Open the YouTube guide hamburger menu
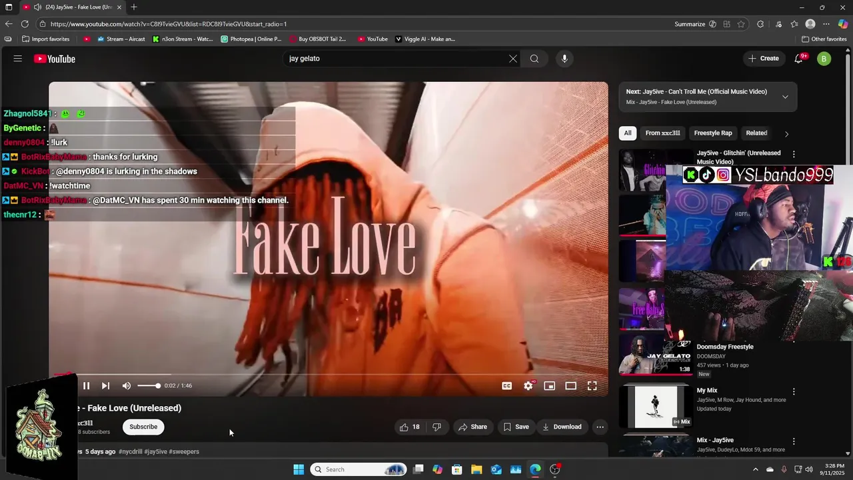Viewport: 853px width, 480px height. pyautogui.click(x=18, y=59)
